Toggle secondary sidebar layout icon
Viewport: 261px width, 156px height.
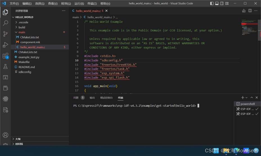pos(222,3)
